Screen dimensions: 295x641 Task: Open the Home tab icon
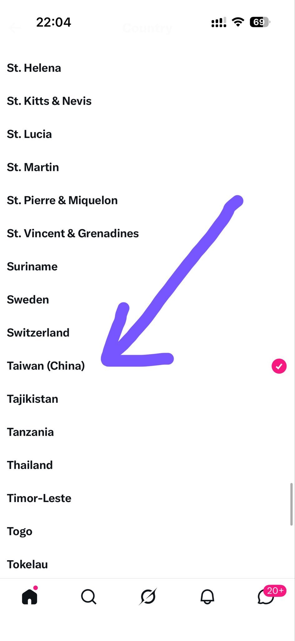30,596
